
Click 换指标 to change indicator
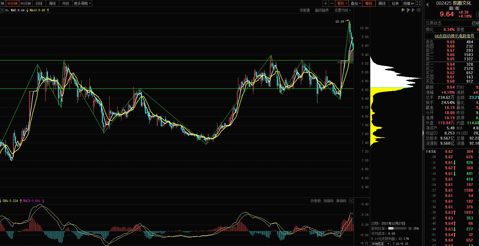341,201
